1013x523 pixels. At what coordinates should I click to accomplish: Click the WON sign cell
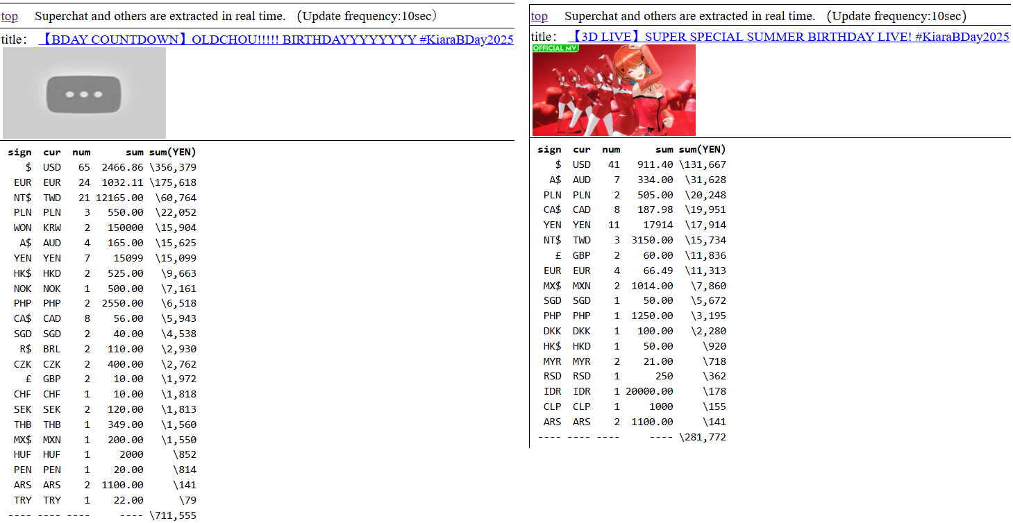pos(22,228)
